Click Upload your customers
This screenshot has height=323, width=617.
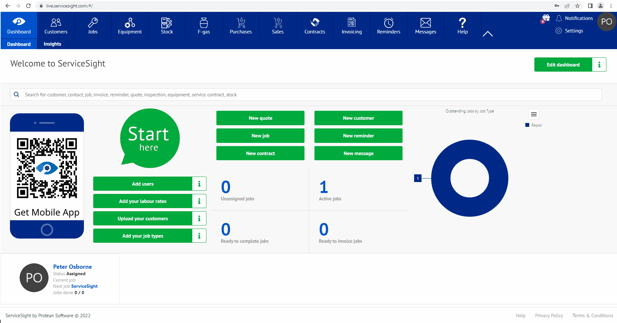coord(143,218)
